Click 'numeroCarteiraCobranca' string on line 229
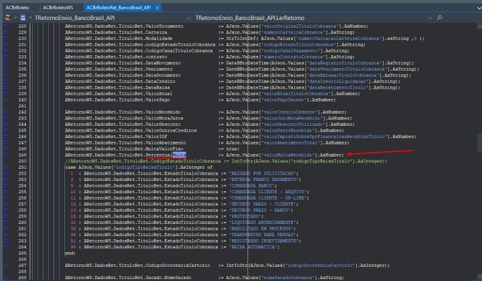Screen dimensions: 482x281 [292, 32]
